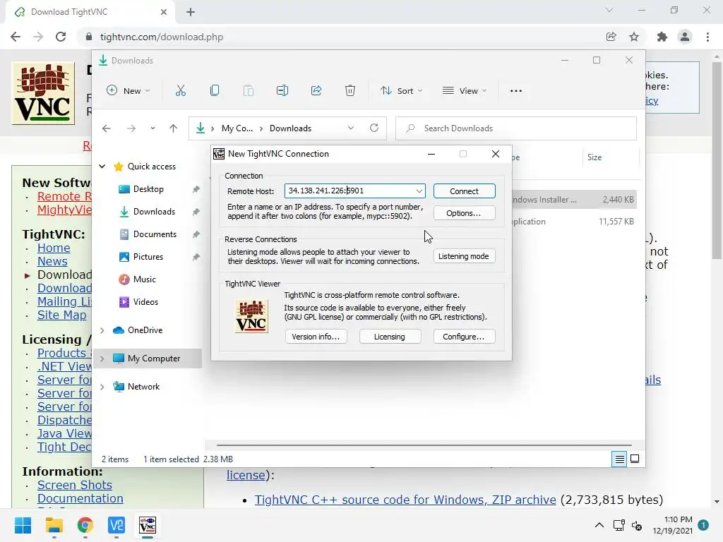Click the Connect button in TightVNC dialog
The image size is (723, 542).
(465, 191)
